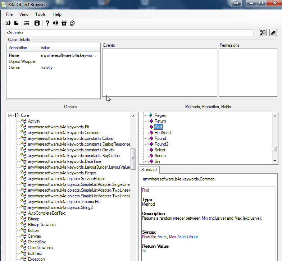Select the CheckBox class in tree
The width and height of the screenshot is (282, 261).
(37, 242)
